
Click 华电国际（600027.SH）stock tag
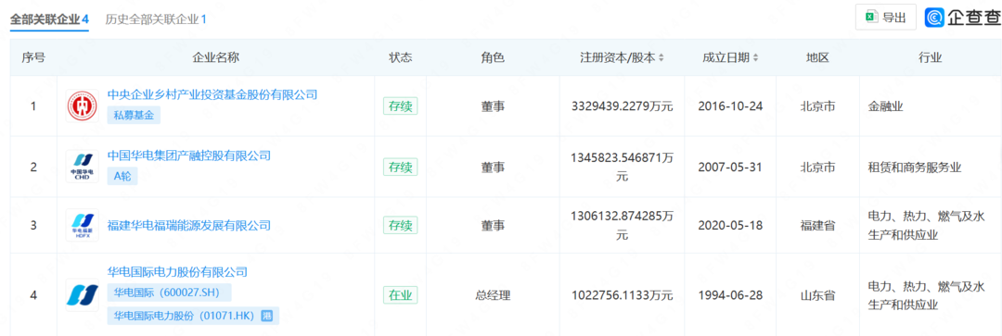170,293
